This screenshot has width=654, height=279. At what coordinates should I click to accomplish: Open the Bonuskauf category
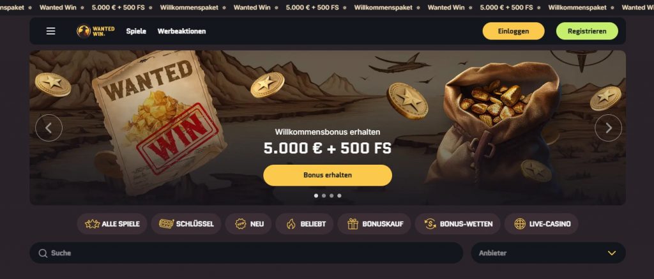coord(374,224)
